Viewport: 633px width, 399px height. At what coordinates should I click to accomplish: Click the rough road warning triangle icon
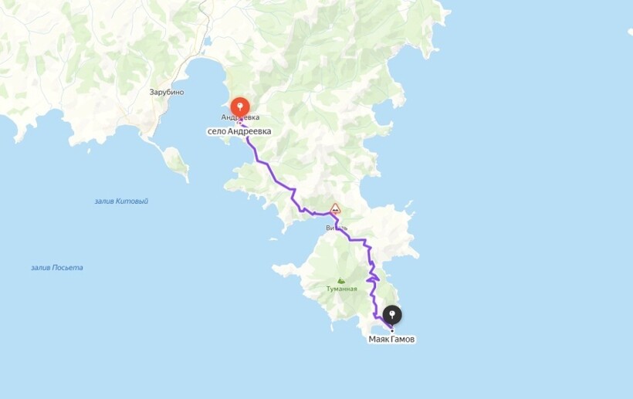[335, 208]
